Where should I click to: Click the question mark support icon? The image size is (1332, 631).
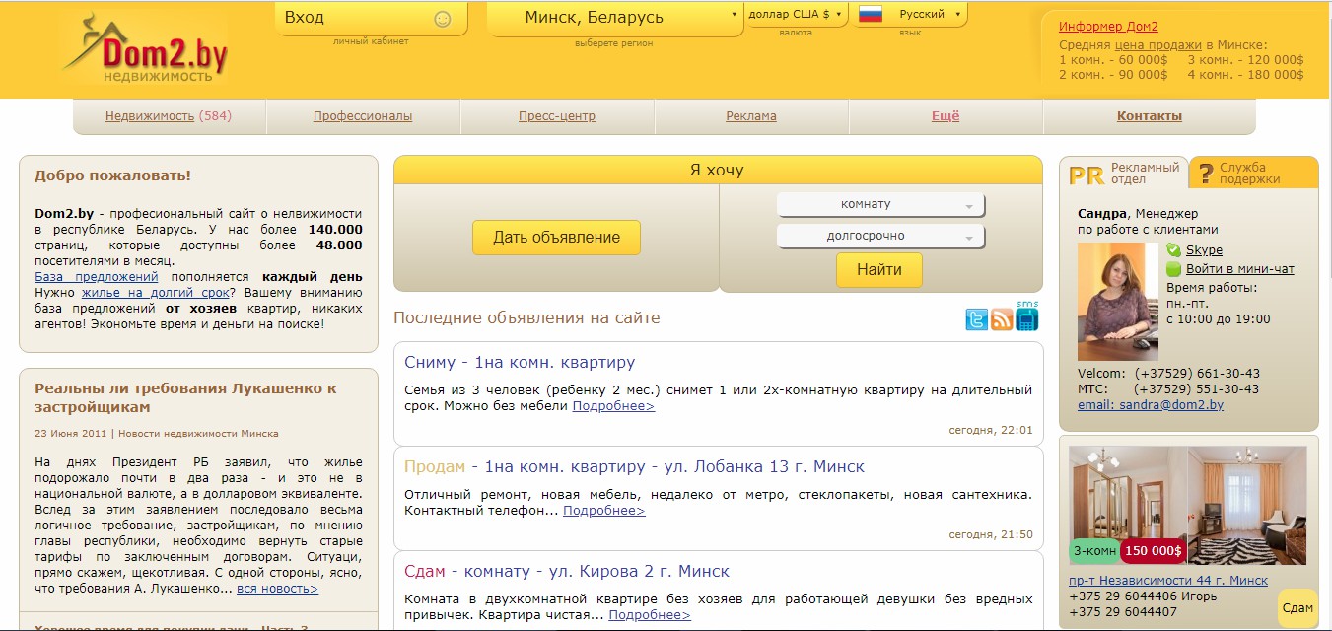[x=1206, y=175]
